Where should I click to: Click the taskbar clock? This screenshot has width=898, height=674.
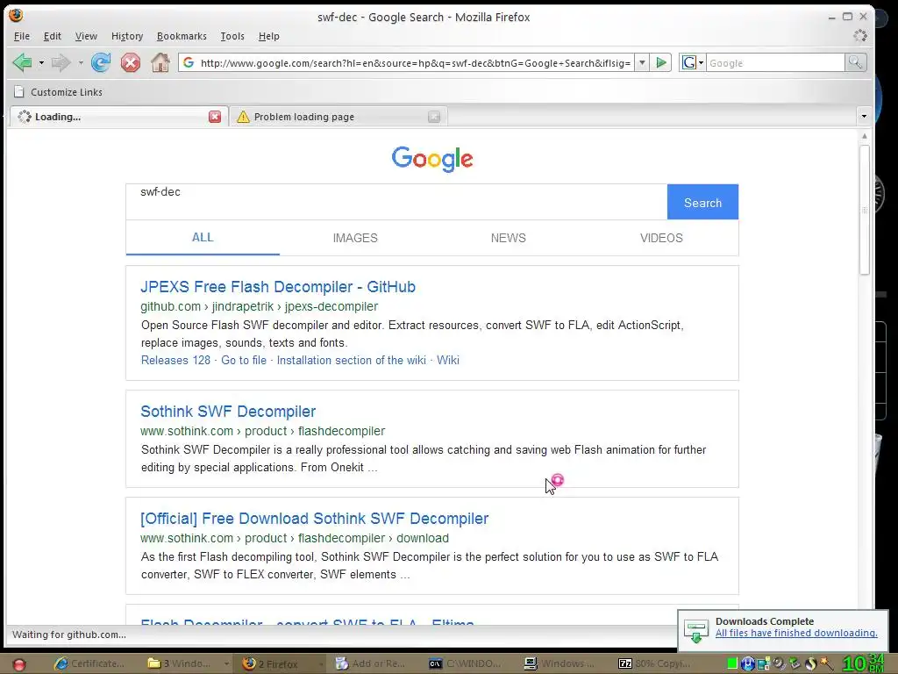point(863,663)
